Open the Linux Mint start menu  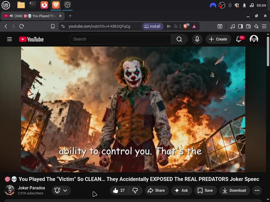tap(6, 5)
